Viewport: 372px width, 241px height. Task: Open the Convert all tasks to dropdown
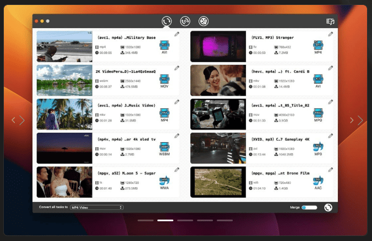[x=96, y=208]
